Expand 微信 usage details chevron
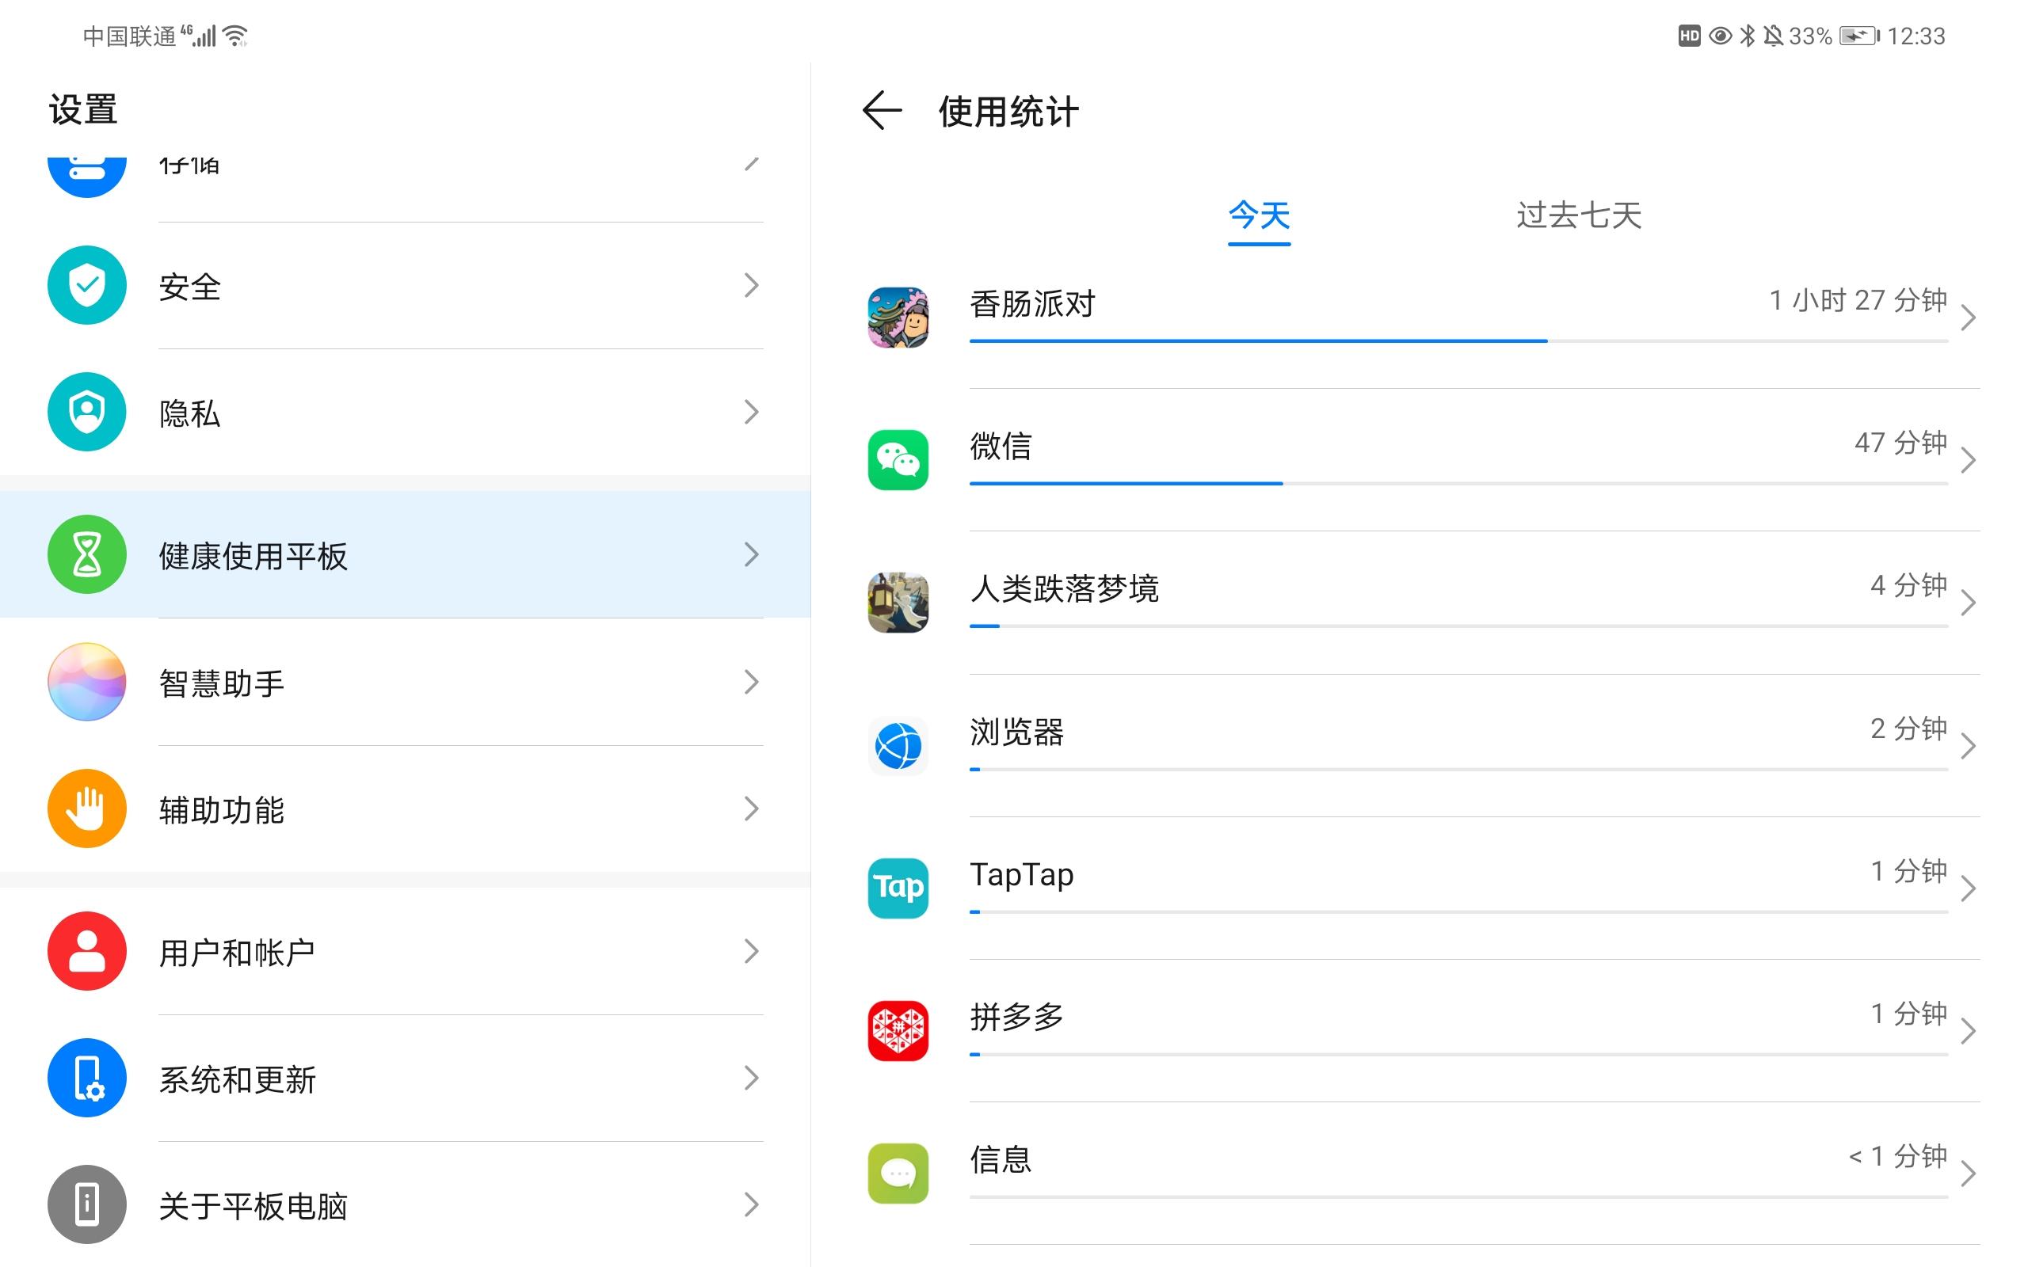Viewport: 2028px width, 1267px height. click(x=1969, y=460)
